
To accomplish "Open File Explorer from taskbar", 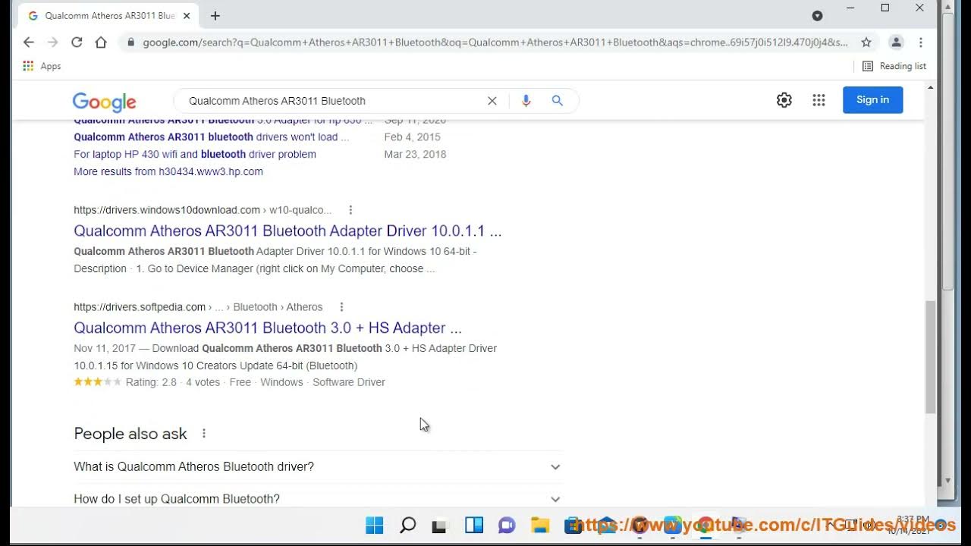I will [539, 525].
